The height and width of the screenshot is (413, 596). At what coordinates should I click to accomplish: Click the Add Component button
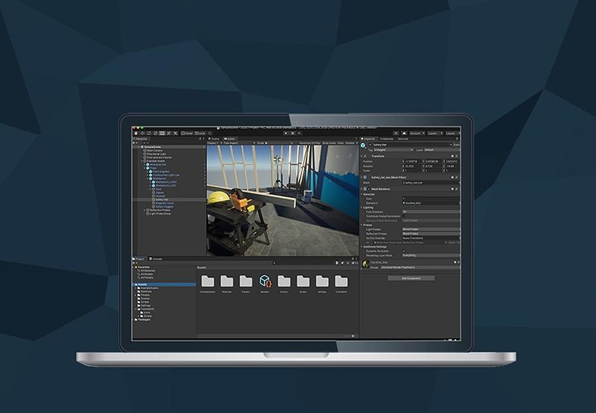pos(411,278)
